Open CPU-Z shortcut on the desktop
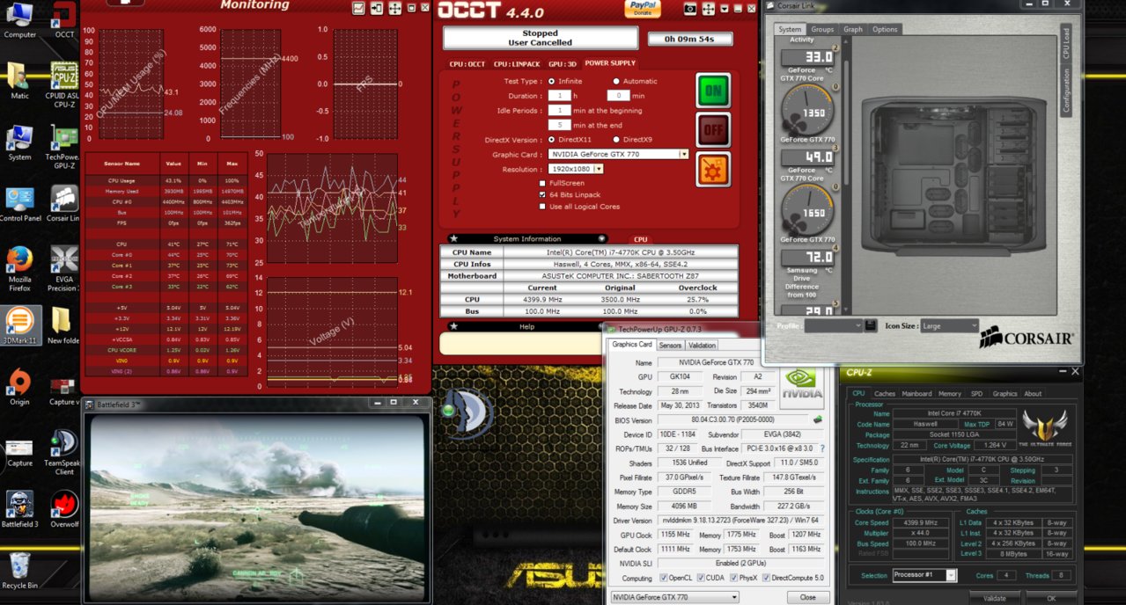Image resolution: width=1126 pixels, height=605 pixels. coord(63,84)
